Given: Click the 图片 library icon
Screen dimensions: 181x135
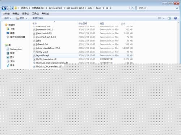Looking at the screenshot, I should click(8, 57).
